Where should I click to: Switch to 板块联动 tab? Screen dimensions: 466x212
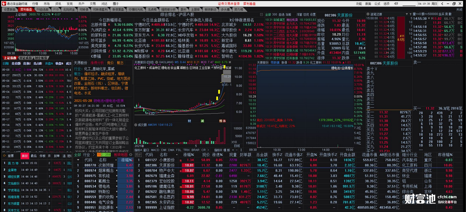pyautogui.click(x=210, y=10)
